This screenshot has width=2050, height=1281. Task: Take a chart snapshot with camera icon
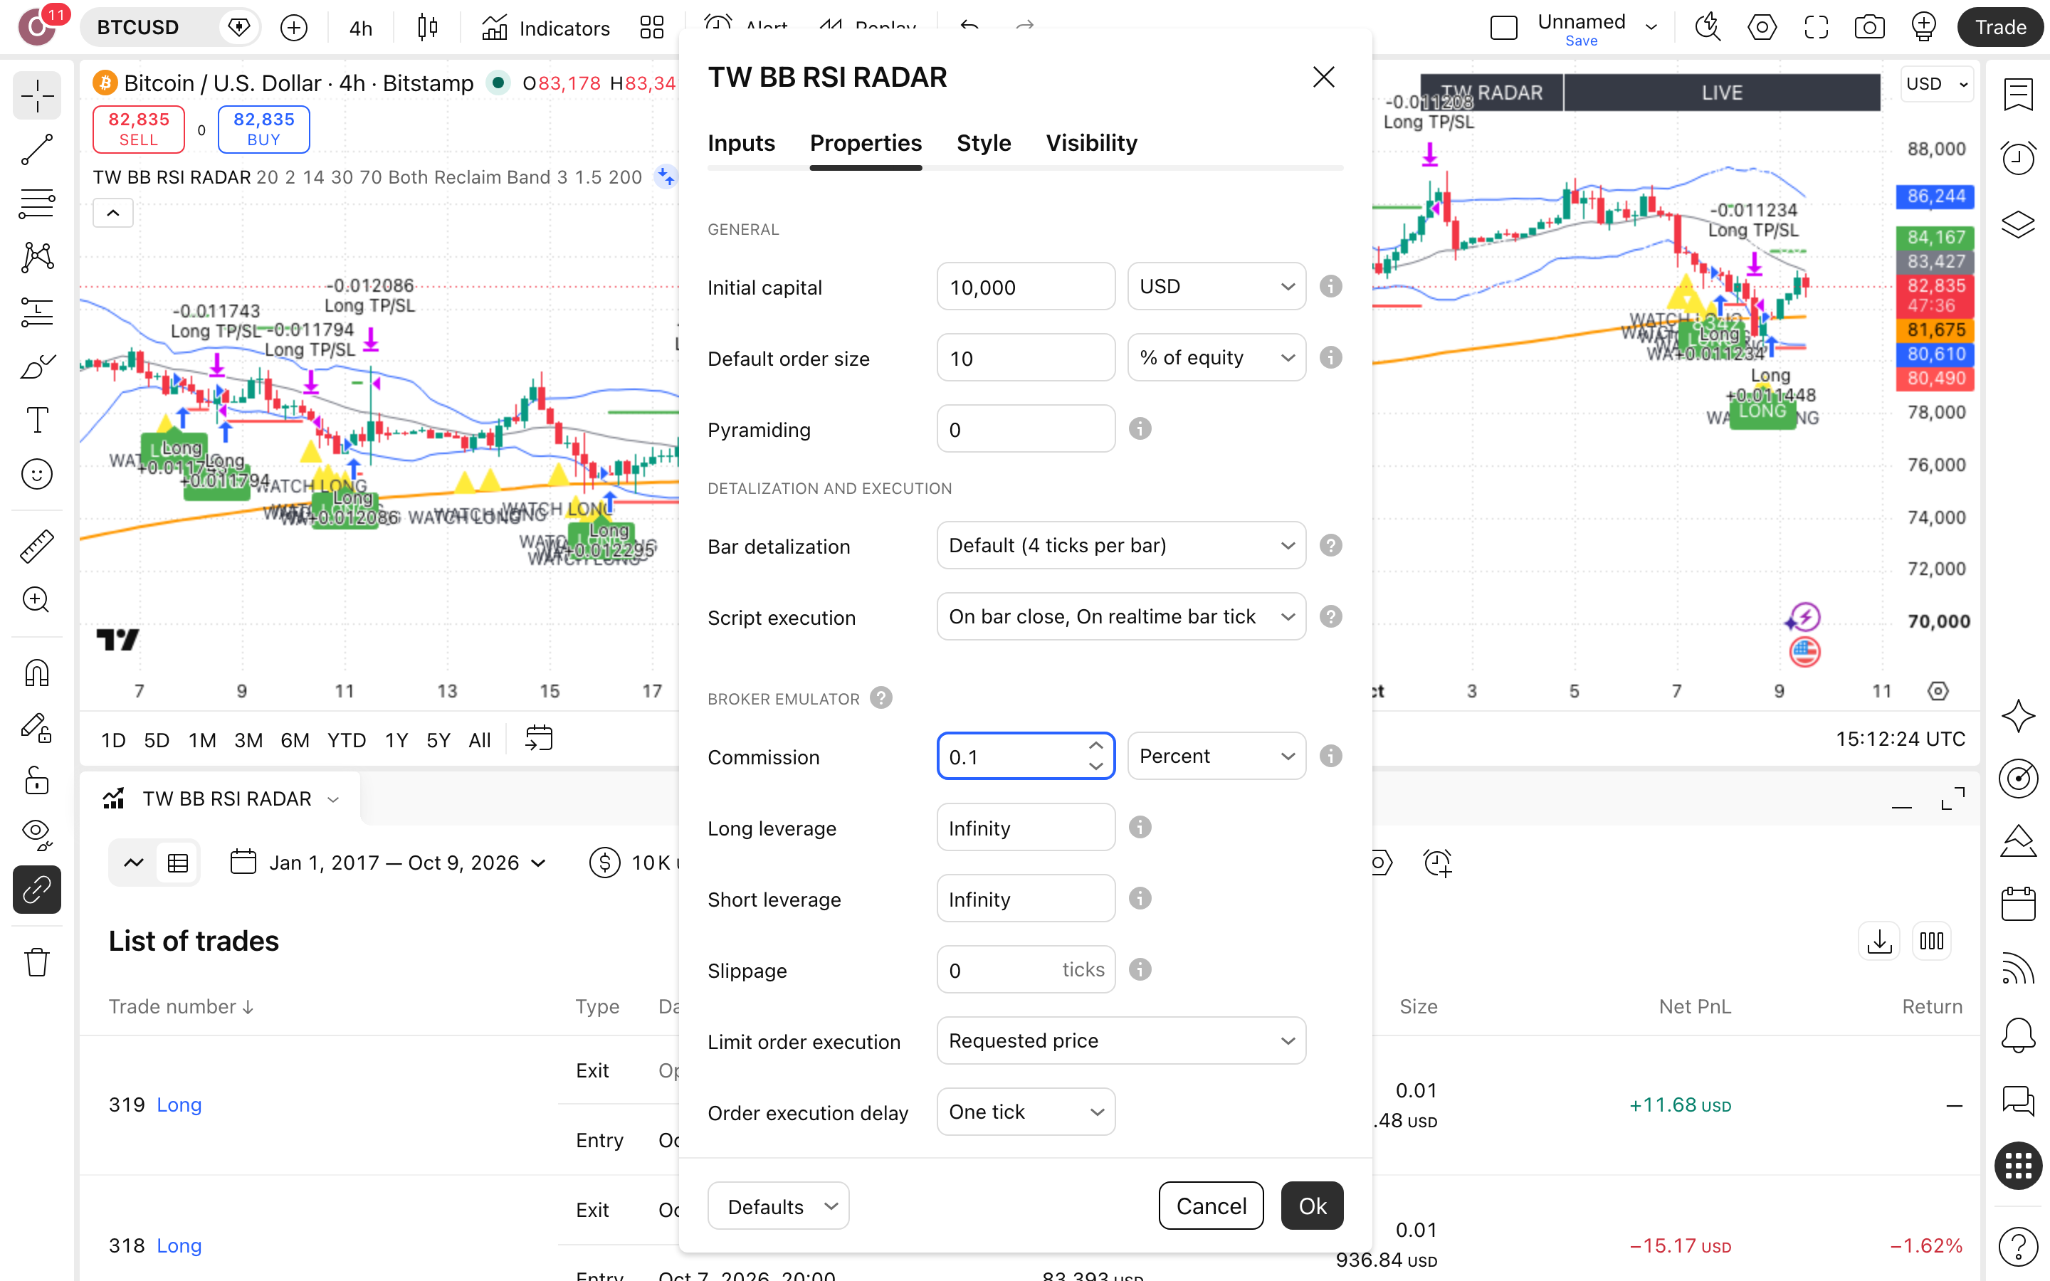[1870, 28]
